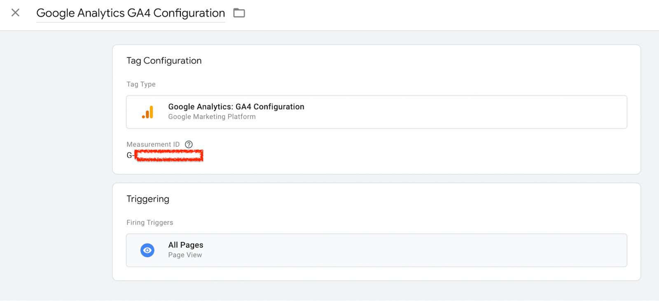Open the folder icon beside the tag name
Viewport: 659px width, 301px height.
pos(239,13)
